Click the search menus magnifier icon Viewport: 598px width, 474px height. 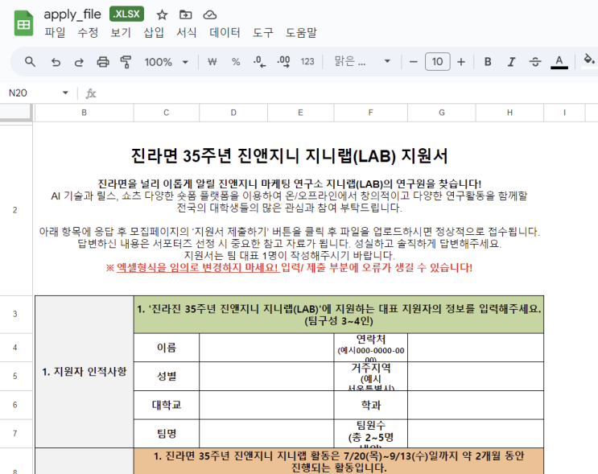[x=30, y=62]
